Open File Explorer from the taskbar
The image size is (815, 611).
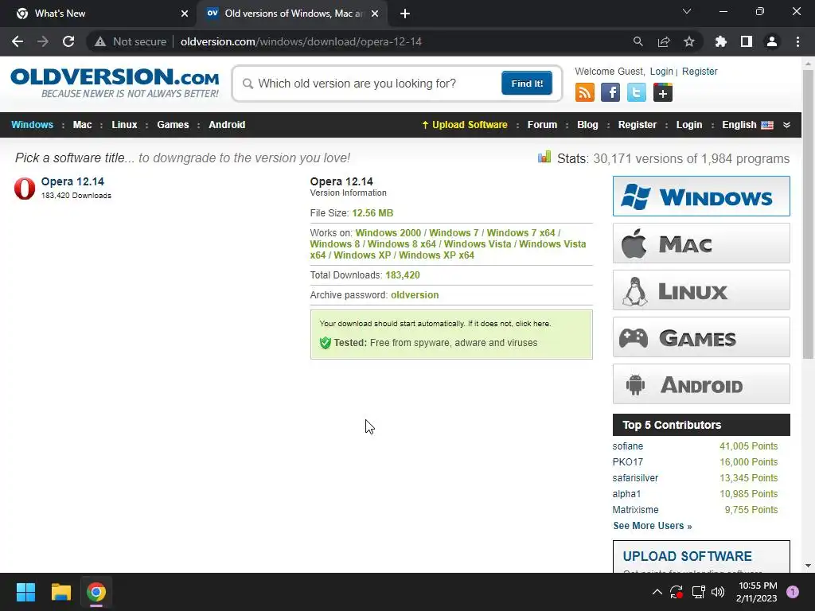click(60, 592)
